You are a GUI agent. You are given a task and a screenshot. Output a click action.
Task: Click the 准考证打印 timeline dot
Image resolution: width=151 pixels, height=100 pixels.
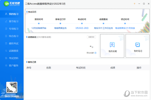[60, 23]
